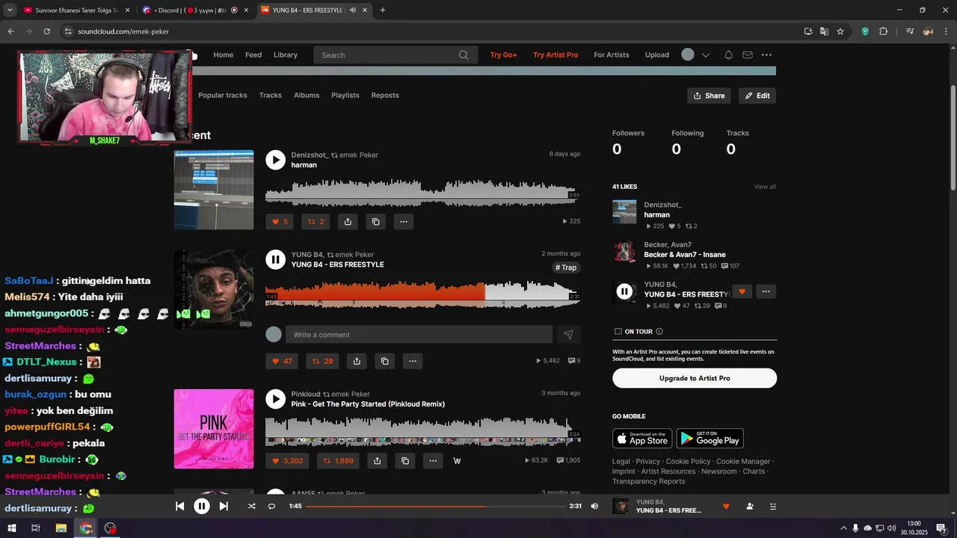Screen dimensions: 957x538
Task: Toggle repost 1,699 on the Pinkloud remix
Action: pyautogui.click(x=339, y=460)
